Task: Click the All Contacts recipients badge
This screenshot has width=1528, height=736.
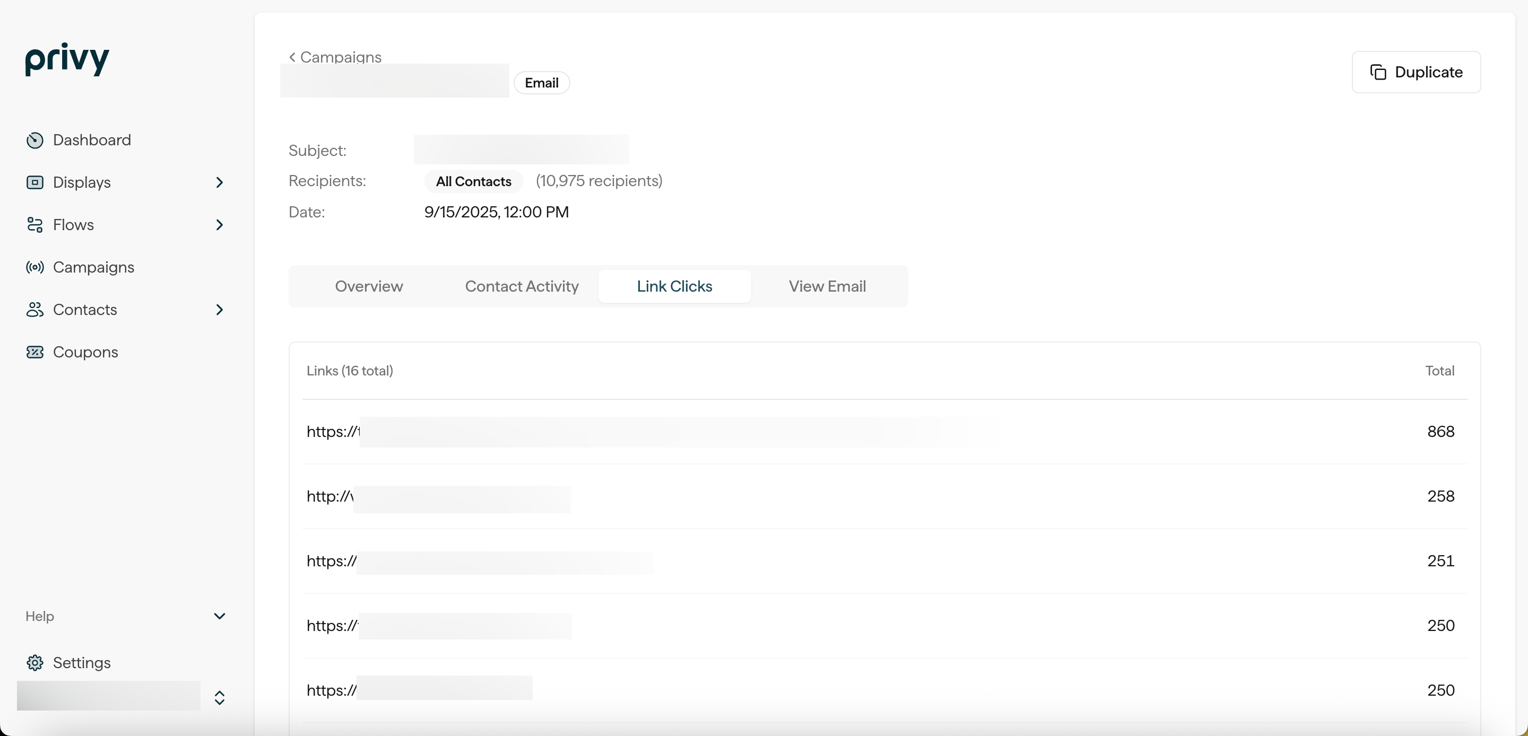Action: (x=473, y=181)
